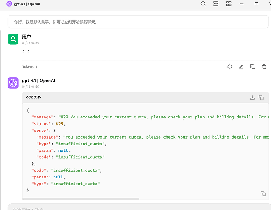
Task: Click the Tokens: 1 label
Action: (29, 67)
